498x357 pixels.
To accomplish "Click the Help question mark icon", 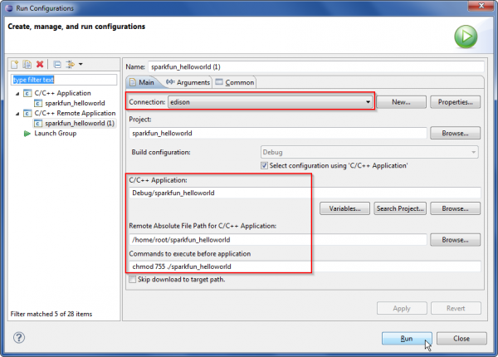I will (19, 337).
